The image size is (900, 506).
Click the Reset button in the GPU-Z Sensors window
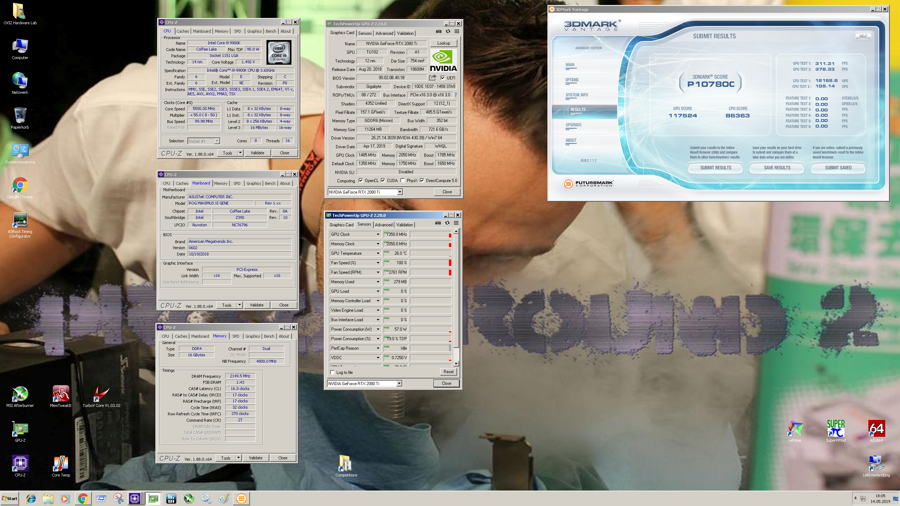(x=448, y=371)
